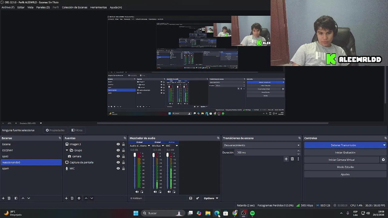Open source properties gear in Fuentes toolbar
The image size is (388, 218).
pos(79,198)
